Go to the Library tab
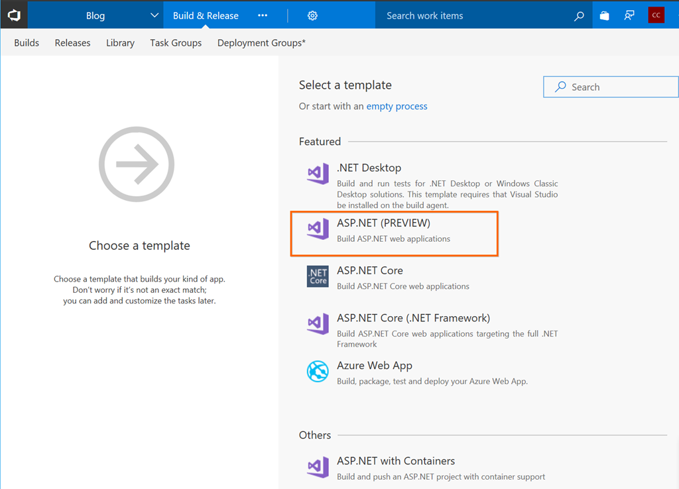Viewport: 679px width, 489px height. [120, 43]
